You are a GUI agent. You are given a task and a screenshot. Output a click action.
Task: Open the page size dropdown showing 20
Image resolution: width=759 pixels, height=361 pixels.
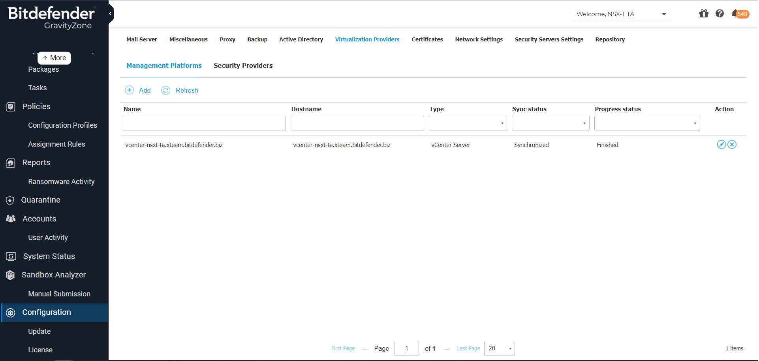pyautogui.click(x=499, y=348)
